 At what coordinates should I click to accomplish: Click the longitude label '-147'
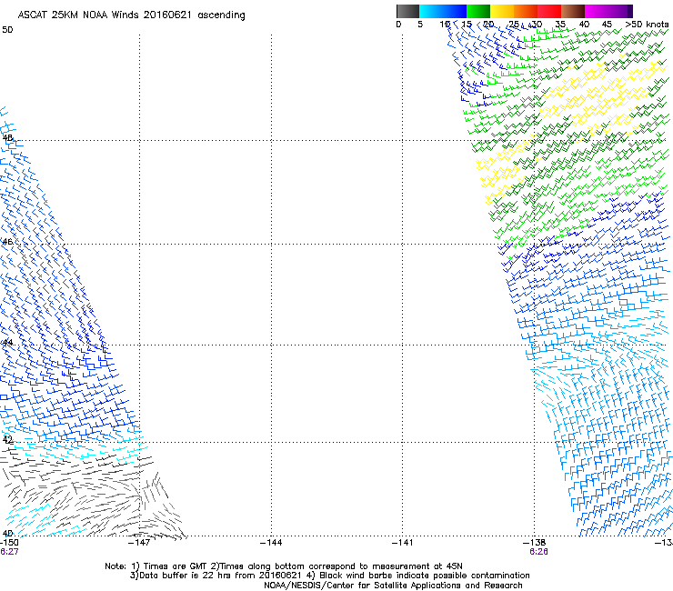coord(139,543)
